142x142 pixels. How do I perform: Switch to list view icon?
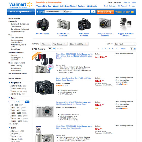click(x=131, y=49)
